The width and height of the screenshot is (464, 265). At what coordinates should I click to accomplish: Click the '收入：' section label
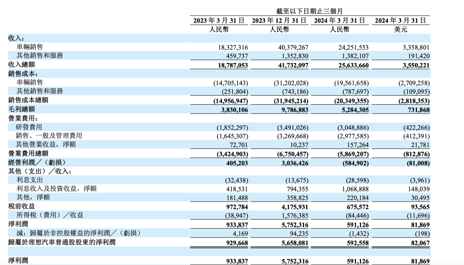click(16, 38)
